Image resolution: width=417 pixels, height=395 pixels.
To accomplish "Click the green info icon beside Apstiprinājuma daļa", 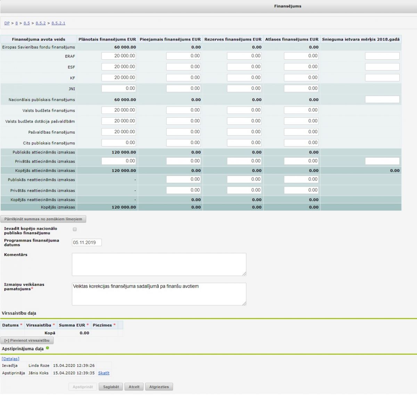I will [48, 348].
